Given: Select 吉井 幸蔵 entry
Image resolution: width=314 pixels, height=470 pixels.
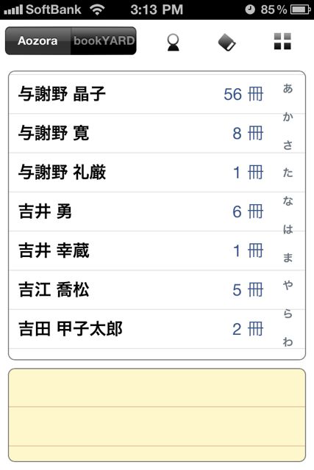Looking at the screenshot, I should coord(142,251).
